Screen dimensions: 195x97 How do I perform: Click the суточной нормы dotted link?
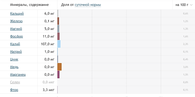88,5
